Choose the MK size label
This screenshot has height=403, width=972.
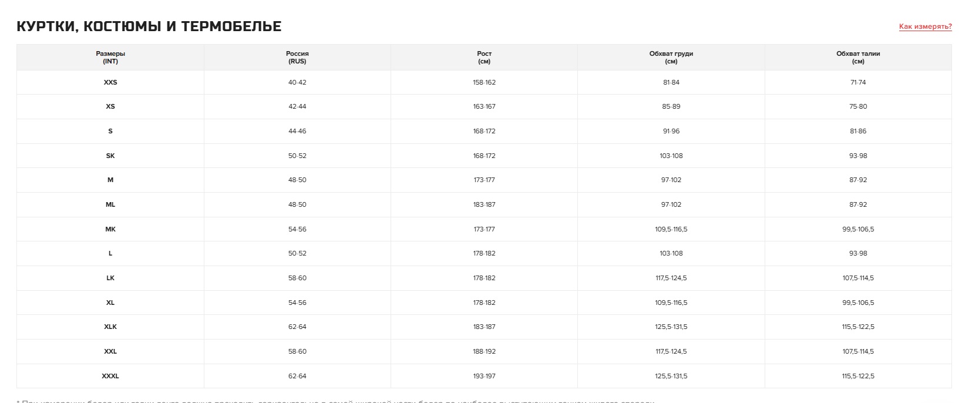coord(110,229)
